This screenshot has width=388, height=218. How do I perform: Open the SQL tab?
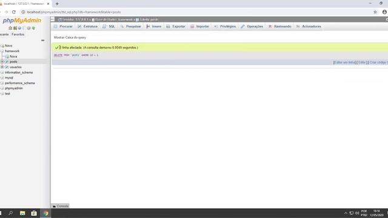[109, 27]
